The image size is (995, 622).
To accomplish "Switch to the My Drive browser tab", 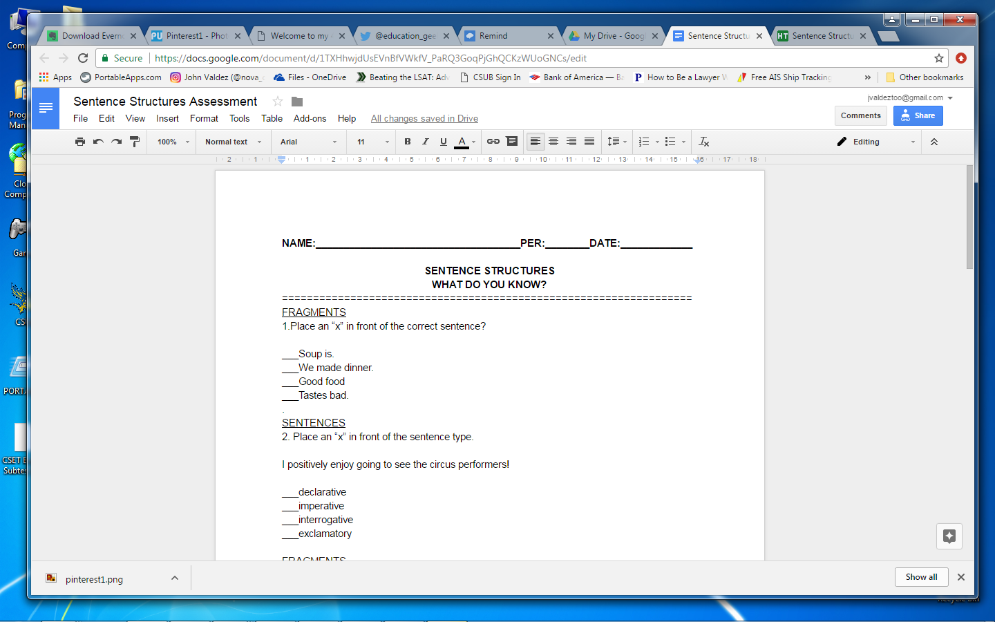I will pyautogui.click(x=613, y=36).
